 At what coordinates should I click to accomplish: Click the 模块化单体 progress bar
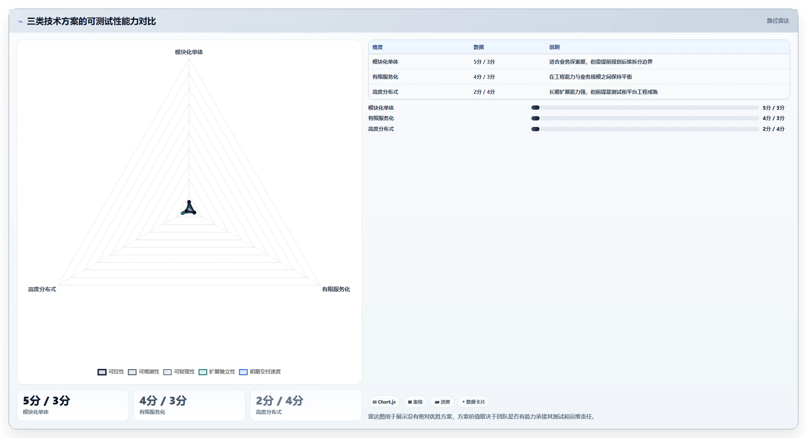click(645, 108)
